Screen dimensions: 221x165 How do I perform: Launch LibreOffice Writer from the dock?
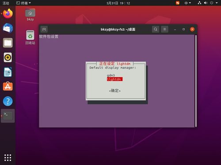click(x=8, y=72)
